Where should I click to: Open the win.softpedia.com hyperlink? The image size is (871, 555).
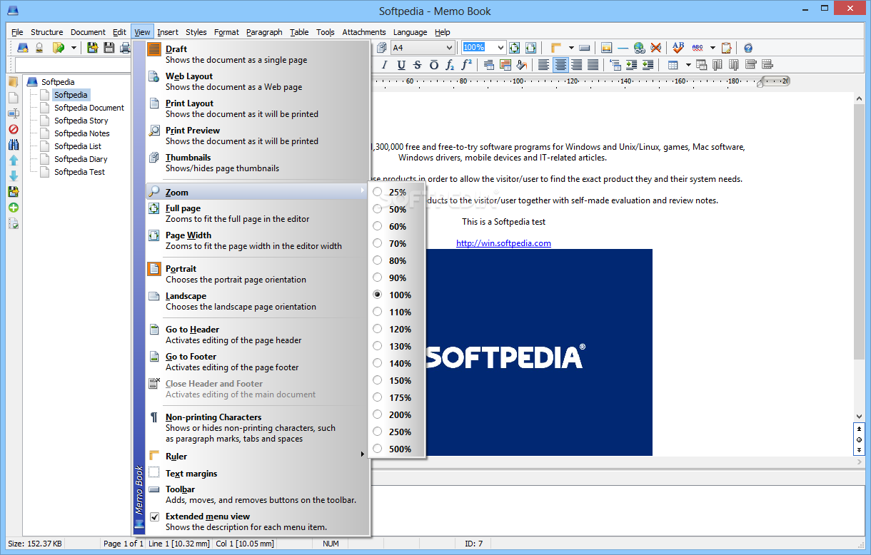[503, 243]
